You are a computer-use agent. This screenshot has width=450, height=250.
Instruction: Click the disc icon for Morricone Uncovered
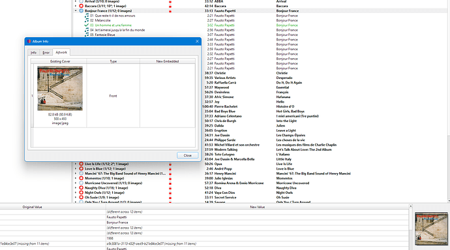[x=82, y=183]
